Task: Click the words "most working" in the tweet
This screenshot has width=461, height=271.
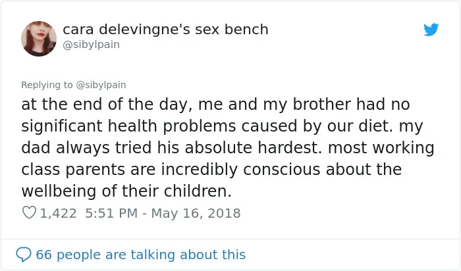Action: pyautogui.click(x=381, y=148)
